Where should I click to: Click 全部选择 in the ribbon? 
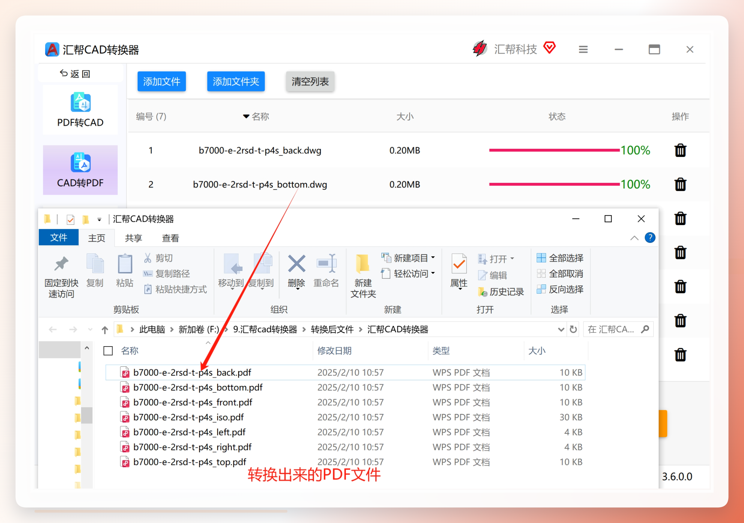click(x=560, y=258)
